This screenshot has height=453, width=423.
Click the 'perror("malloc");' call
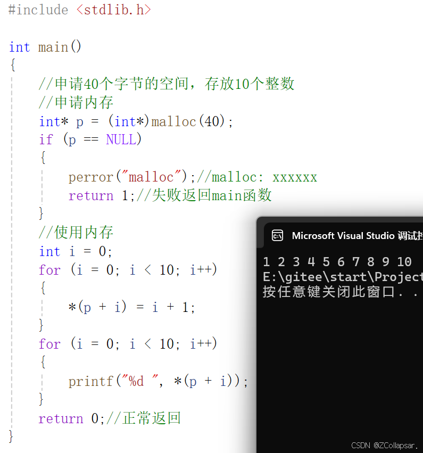132,177
